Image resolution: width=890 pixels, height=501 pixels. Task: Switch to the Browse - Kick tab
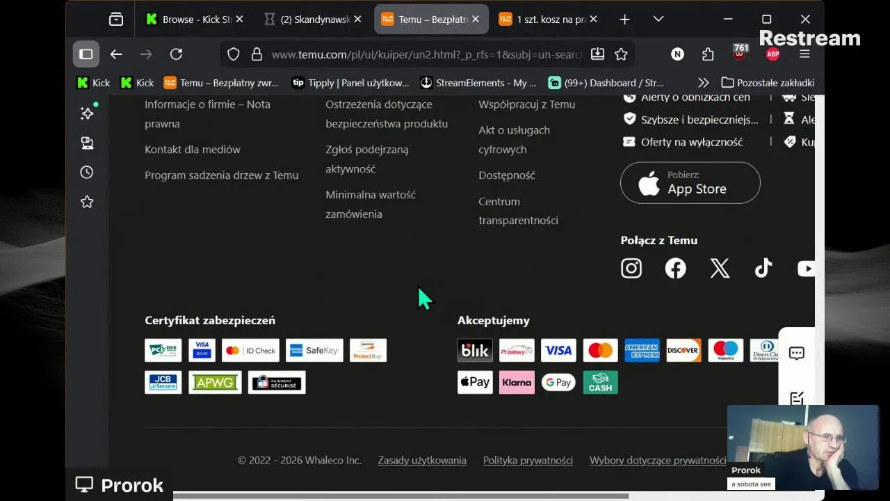[x=195, y=19]
